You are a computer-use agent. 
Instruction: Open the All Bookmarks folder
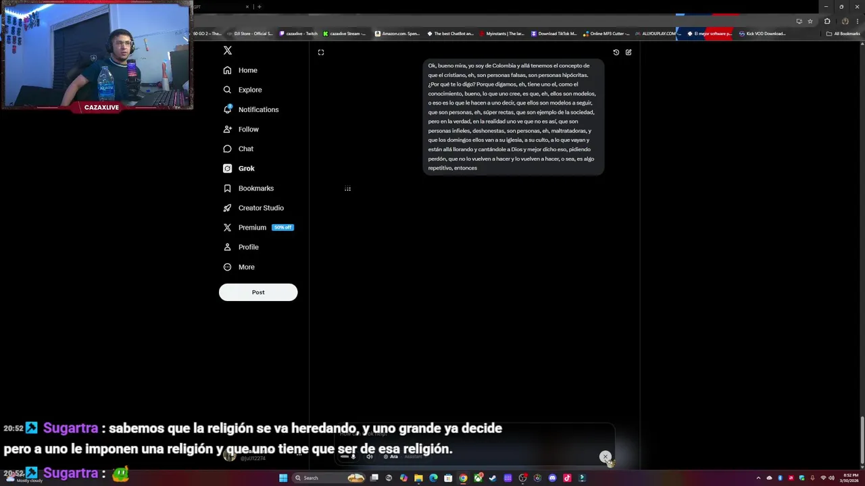[x=843, y=34]
